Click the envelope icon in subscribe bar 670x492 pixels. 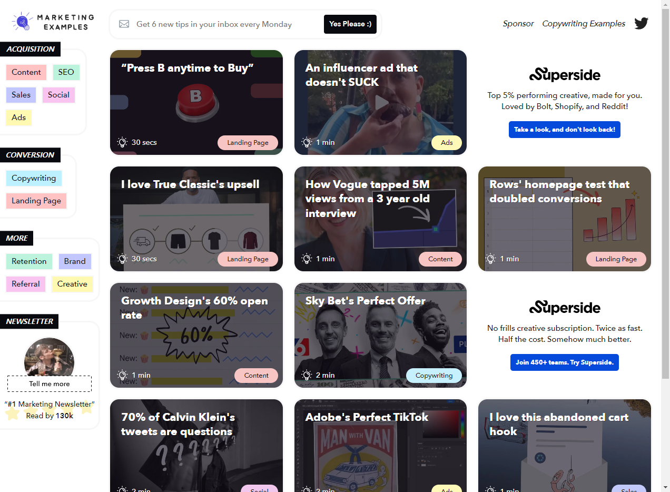[x=124, y=24]
